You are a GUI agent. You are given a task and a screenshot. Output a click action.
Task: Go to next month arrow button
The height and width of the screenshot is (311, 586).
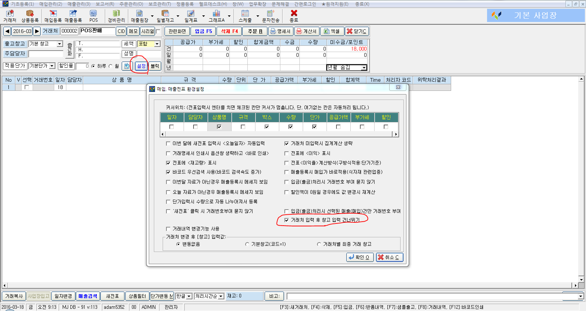tap(37, 31)
